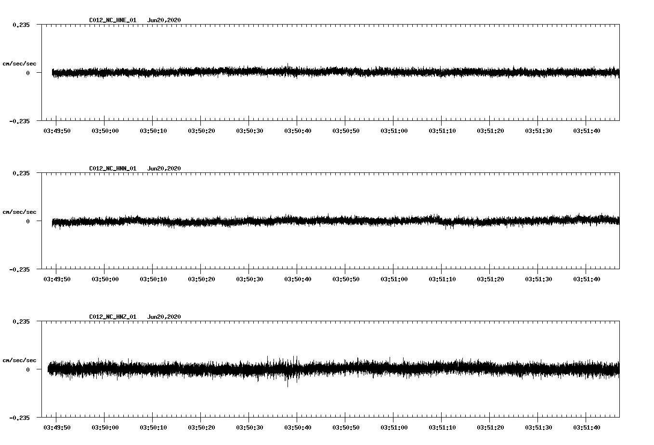Click the 03:50:10 time label under HNN plot
Image resolution: width=654 pixels, height=445 pixels.
pyautogui.click(x=153, y=279)
